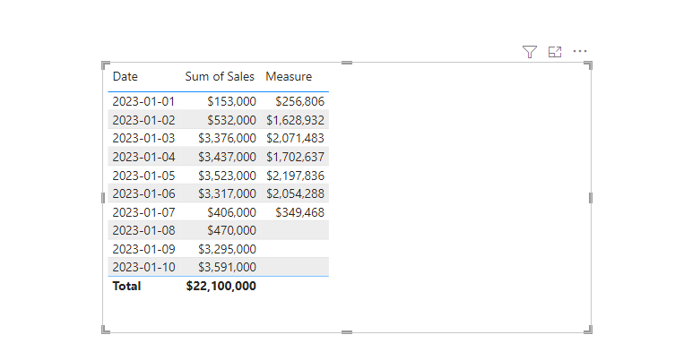Screen dimensions: 675x352
Task: Click the bottom-right corner resize handle
Action: tap(588, 330)
